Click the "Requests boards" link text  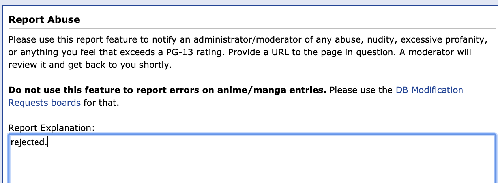click(44, 103)
